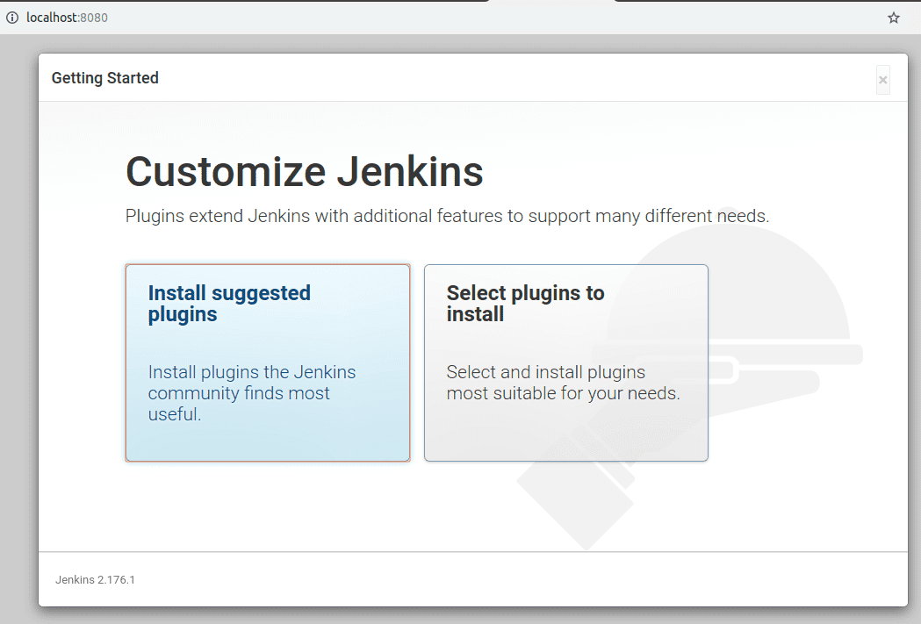
Task: Click the 8080 port number in URL
Action: point(94,18)
